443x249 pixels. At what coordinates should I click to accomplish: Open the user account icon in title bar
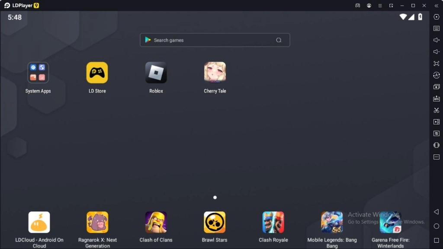pos(369,5)
